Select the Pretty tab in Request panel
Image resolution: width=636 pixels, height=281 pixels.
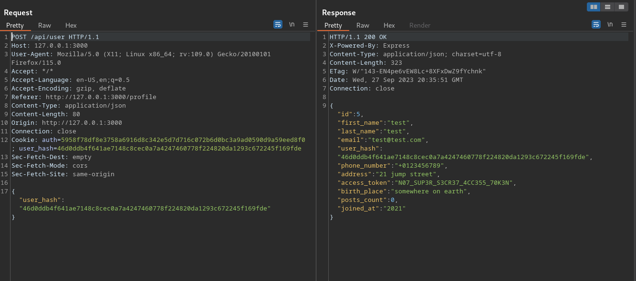point(15,25)
